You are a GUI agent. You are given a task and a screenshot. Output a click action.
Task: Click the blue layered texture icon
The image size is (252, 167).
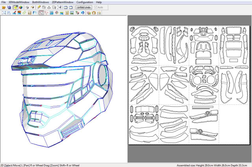(52, 13)
